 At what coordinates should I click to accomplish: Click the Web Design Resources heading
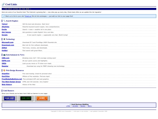coord(15,71)
